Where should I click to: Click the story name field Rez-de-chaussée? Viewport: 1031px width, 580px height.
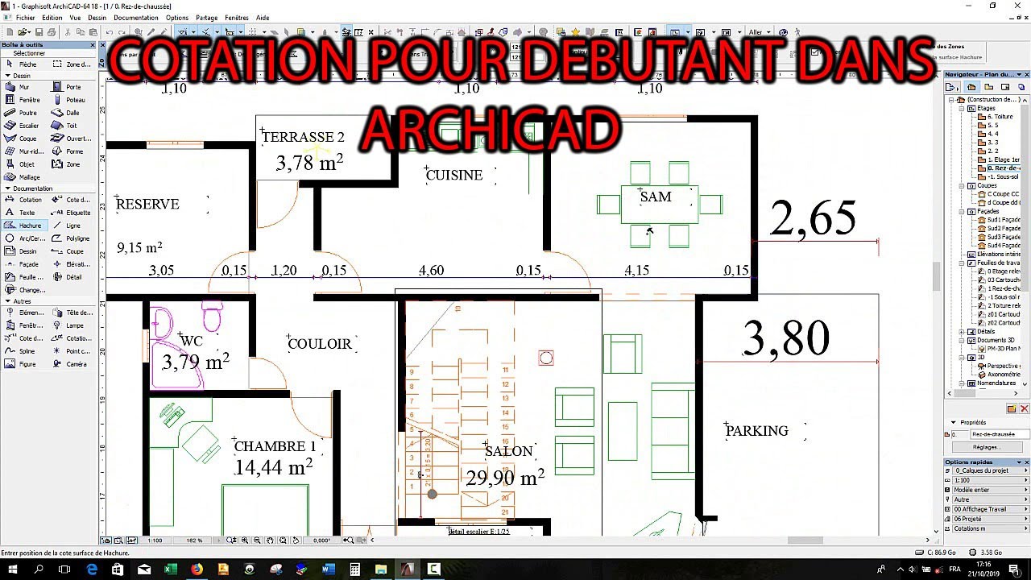point(1000,434)
